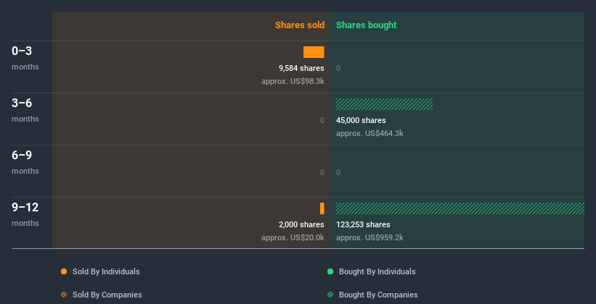
Task: Click the 123,253 shares value
Action: pos(363,224)
